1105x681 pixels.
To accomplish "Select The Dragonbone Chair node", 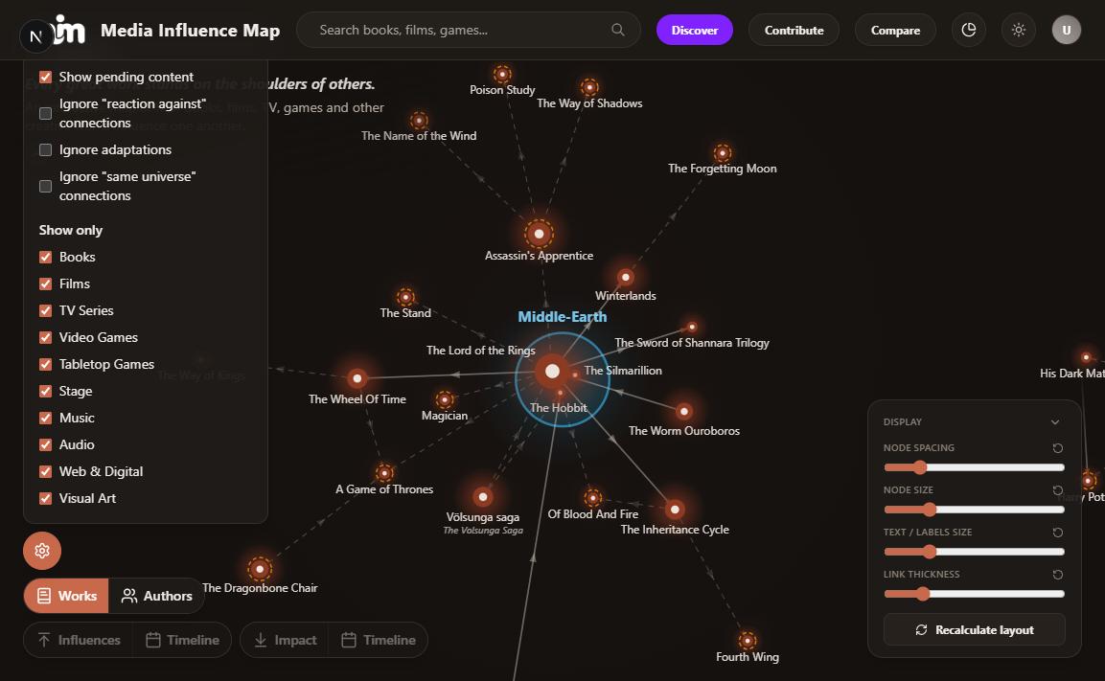I will click(260, 569).
